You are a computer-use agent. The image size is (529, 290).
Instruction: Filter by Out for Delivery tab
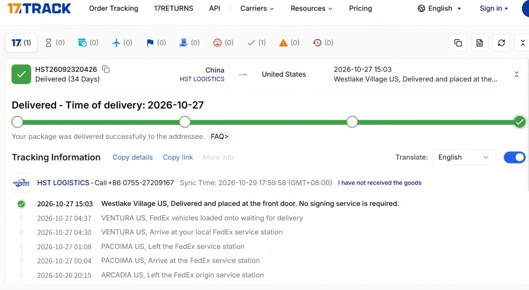click(x=189, y=42)
